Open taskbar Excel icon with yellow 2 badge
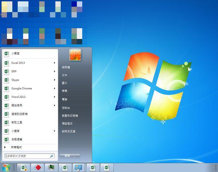The height and width of the screenshot is (172, 218). [24, 168]
